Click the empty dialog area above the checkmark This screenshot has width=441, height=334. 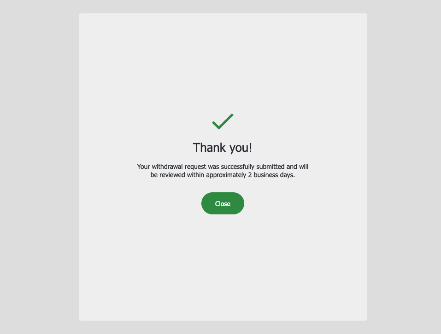[x=223, y=62]
